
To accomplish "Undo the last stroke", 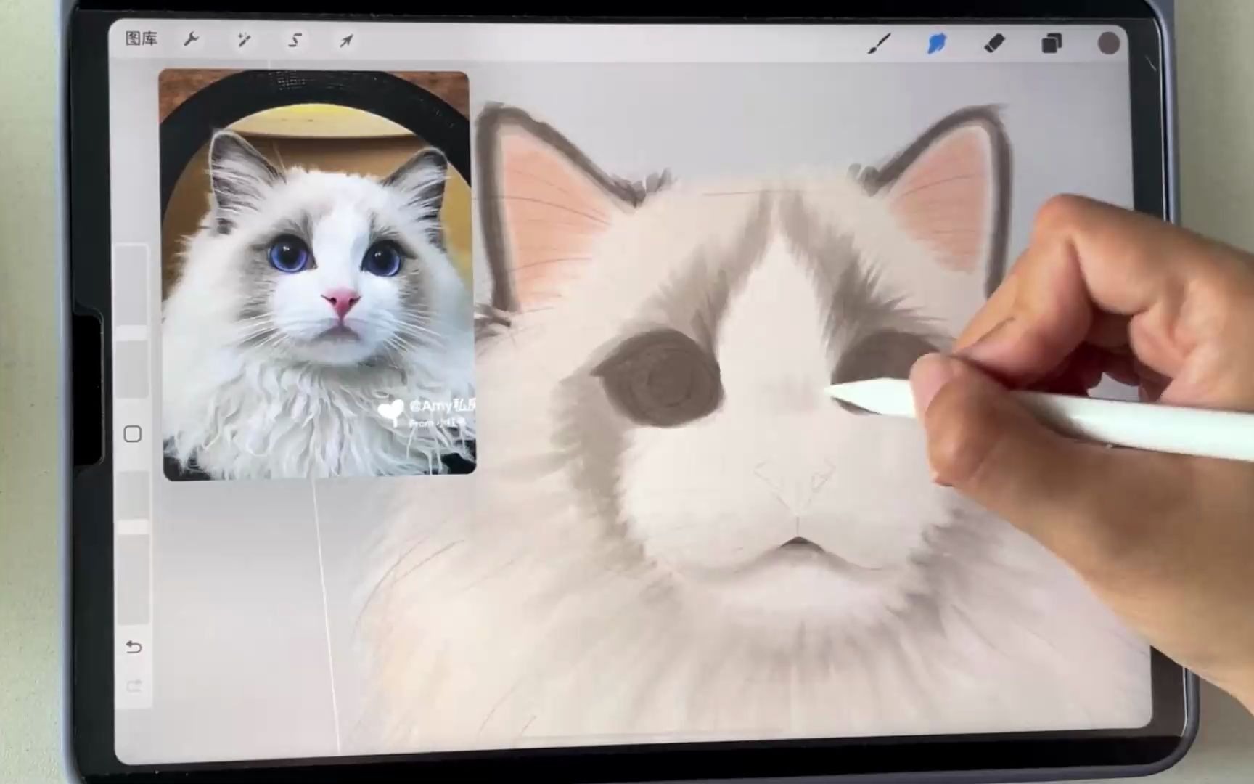I will (x=134, y=647).
